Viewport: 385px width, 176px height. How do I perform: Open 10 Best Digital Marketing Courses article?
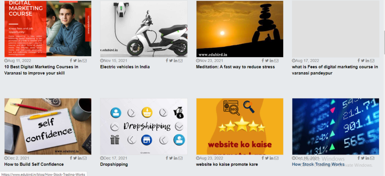[41, 70]
